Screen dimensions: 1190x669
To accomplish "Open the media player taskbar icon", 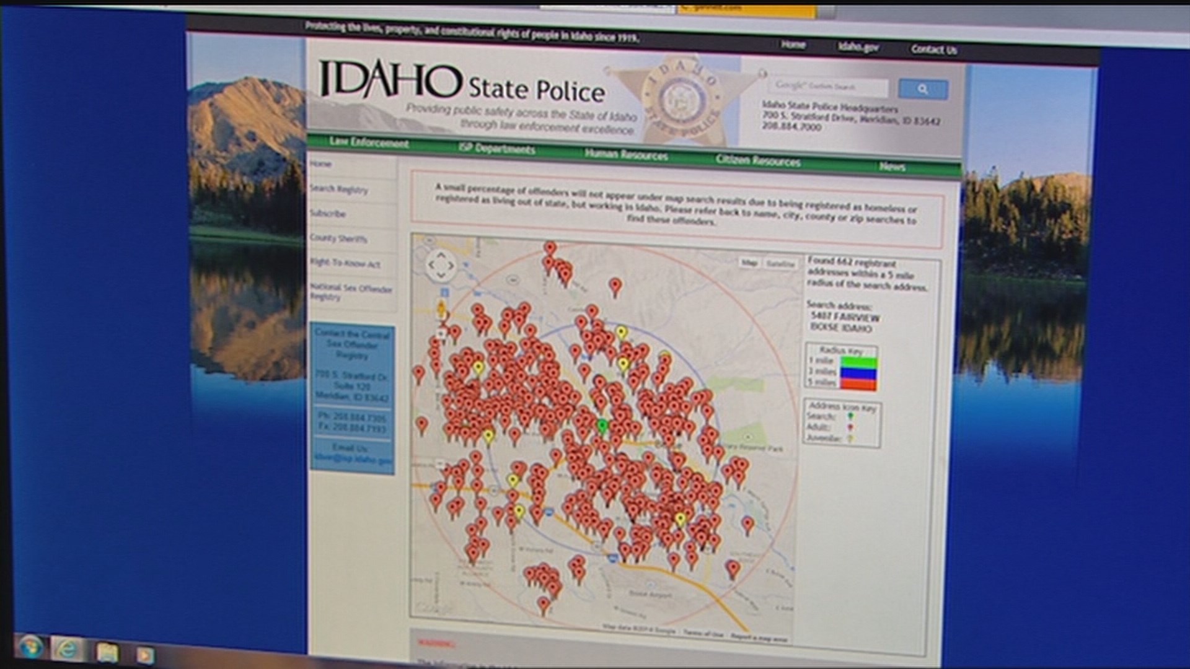I will tap(145, 655).
